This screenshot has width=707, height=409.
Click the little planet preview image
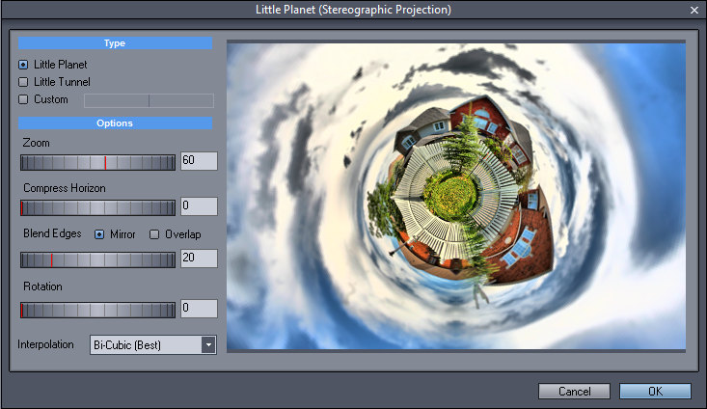[455, 195]
